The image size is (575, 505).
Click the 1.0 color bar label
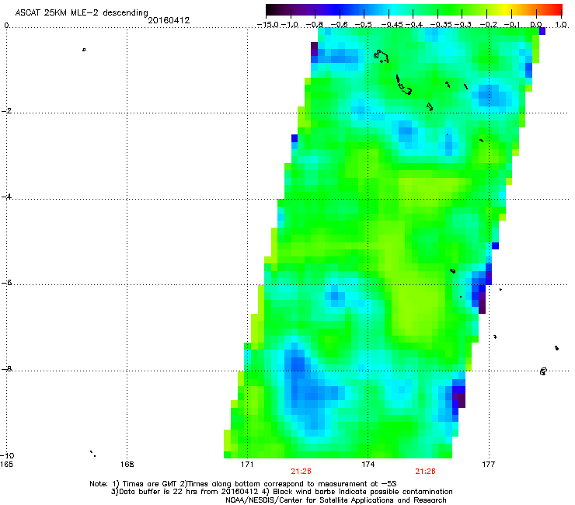coord(561,25)
